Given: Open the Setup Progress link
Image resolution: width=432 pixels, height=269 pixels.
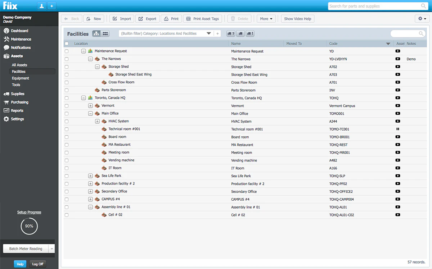Looking at the screenshot, I should (x=29, y=212).
